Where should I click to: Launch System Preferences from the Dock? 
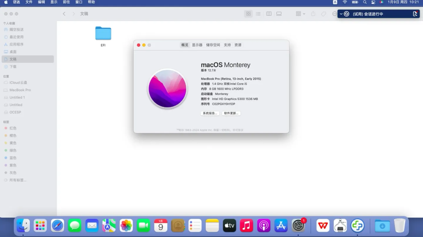coord(298,226)
